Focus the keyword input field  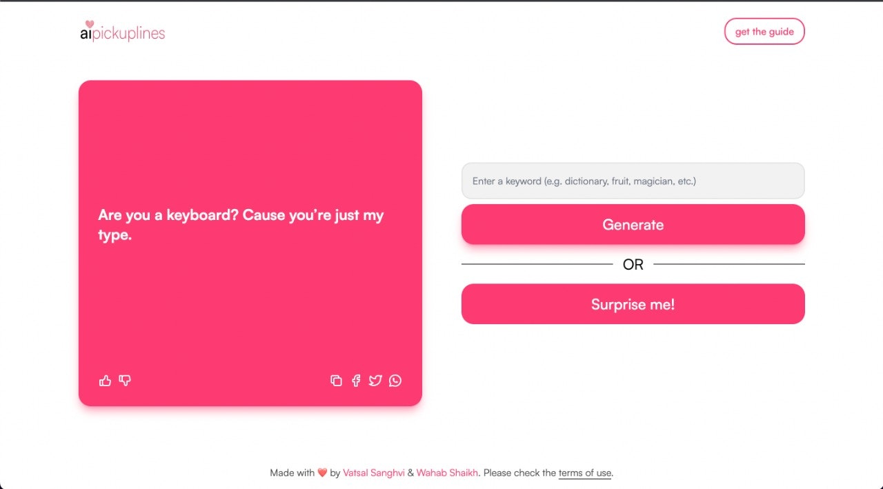click(633, 181)
